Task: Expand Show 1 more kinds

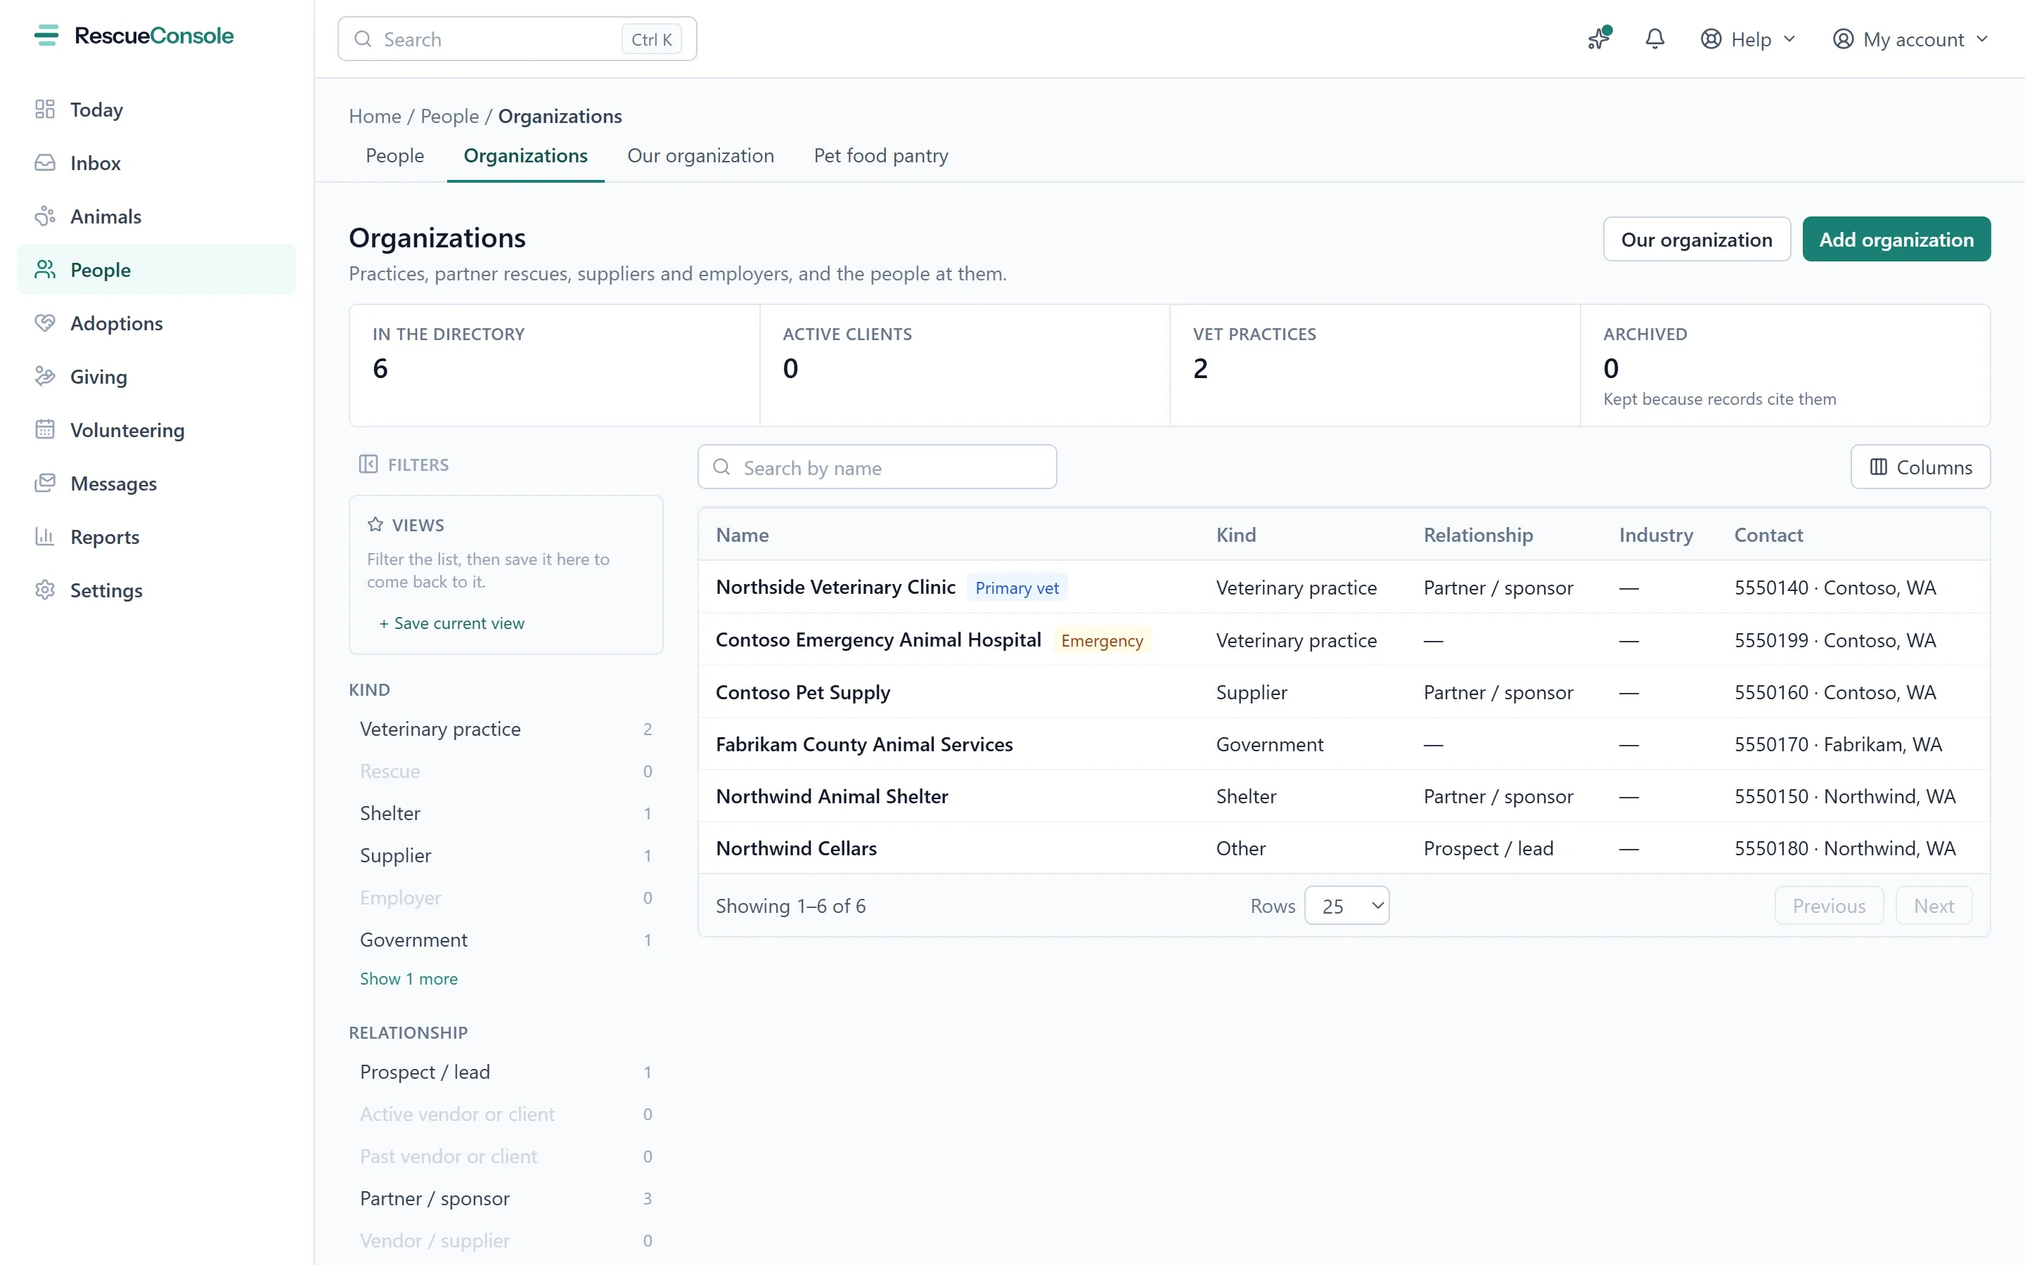Action: click(409, 978)
